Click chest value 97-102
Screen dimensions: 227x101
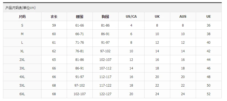[x=105, y=51]
